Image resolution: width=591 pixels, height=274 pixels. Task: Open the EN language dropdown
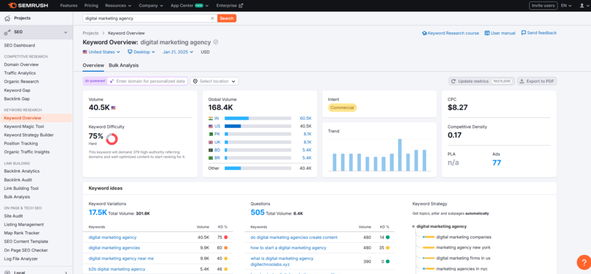click(x=566, y=6)
